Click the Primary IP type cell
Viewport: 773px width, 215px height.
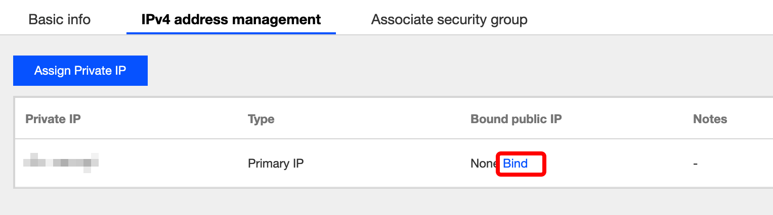coord(276,164)
